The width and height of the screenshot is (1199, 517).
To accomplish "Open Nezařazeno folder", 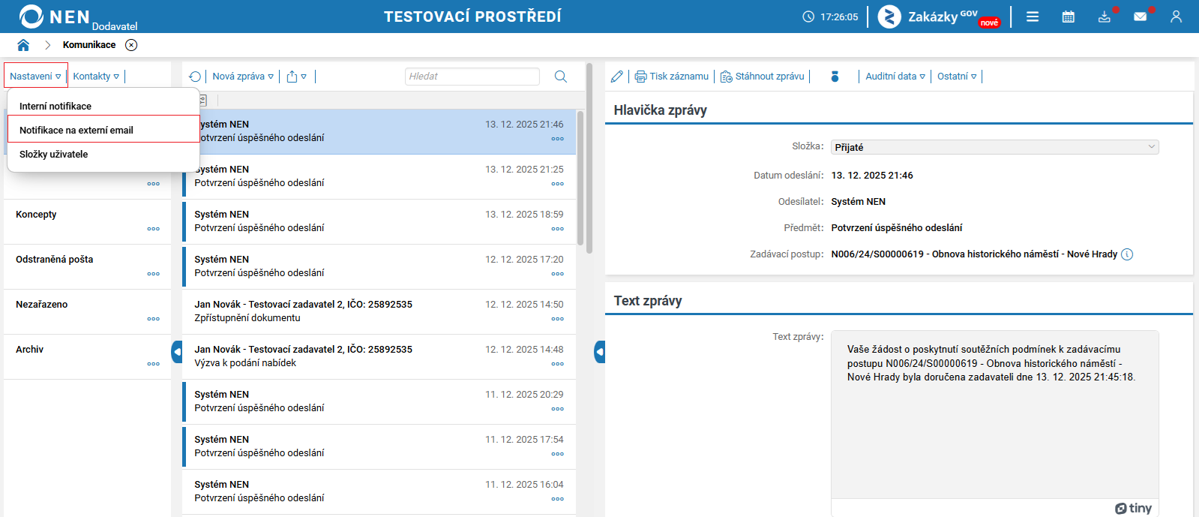I will (87, 311).
